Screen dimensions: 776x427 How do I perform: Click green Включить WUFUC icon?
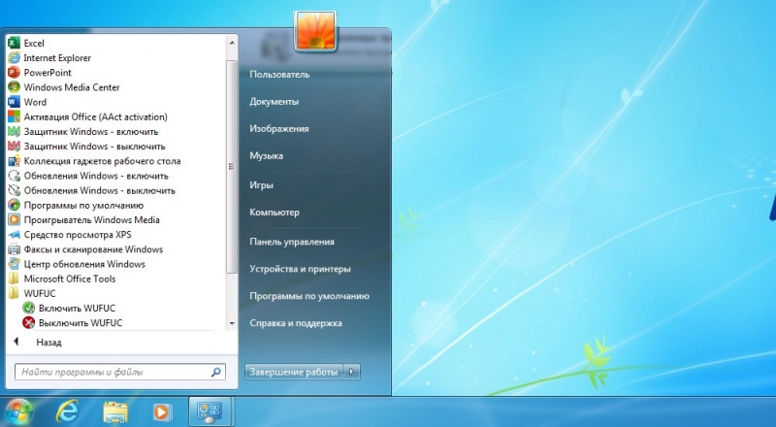point(29,308)
